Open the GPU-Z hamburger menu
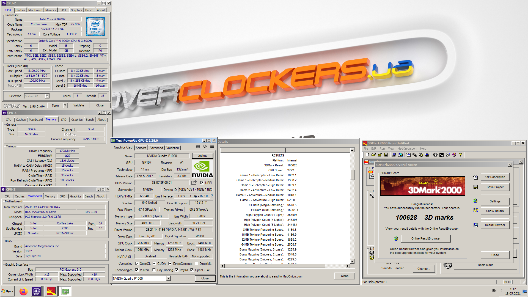This screenshot has width=528, height=297. point(212,147)
